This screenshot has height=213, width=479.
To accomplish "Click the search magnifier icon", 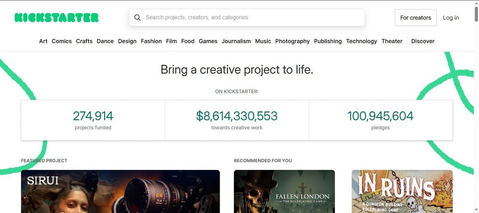I will 137,18.
